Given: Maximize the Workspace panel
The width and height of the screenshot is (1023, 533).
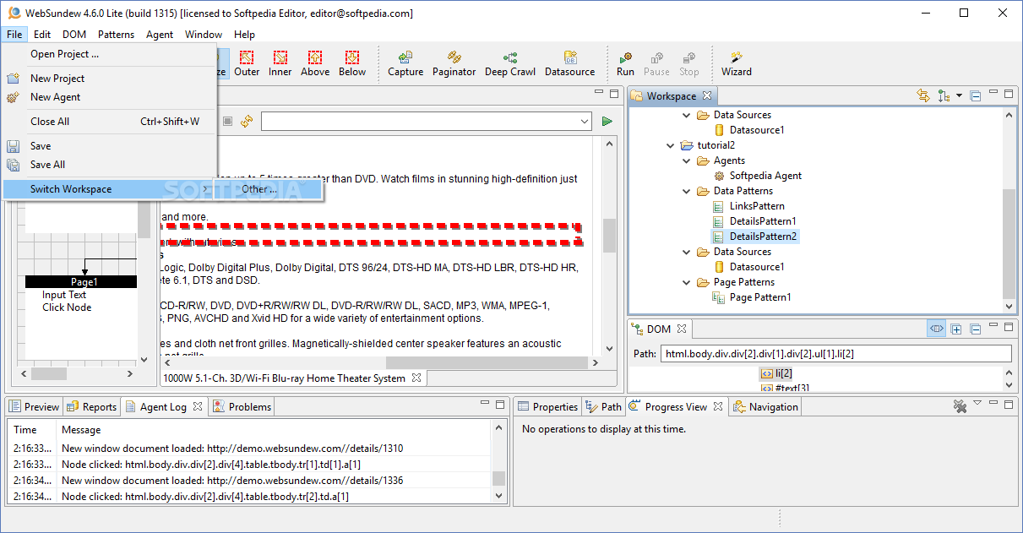Looking at the screenshot, I should click(1009, 95).
